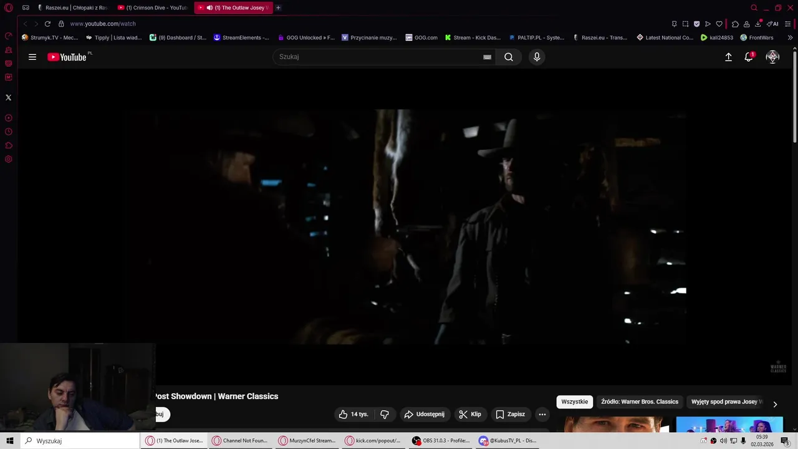Select 'Źródło: Warner Bros. Classics' chip
The height and width of the screenshot is (449, 798).
[x=640, y=402]
